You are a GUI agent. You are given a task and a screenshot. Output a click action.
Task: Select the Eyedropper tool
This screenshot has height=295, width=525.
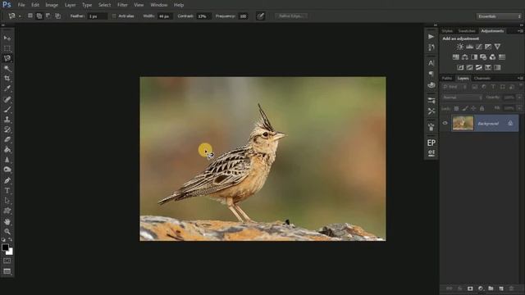tap(7, 88)
